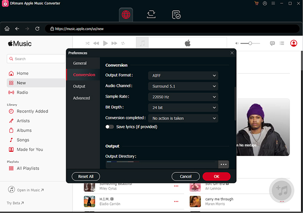Viewport: 303px width, 213px height.
Task: Open more options for H.I.M. song
Action: [x=176, y=202]
